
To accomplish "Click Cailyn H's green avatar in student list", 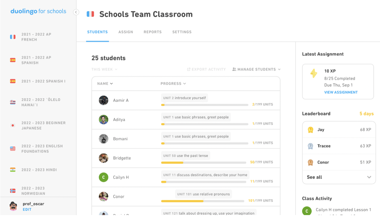I will pos(104,177).
